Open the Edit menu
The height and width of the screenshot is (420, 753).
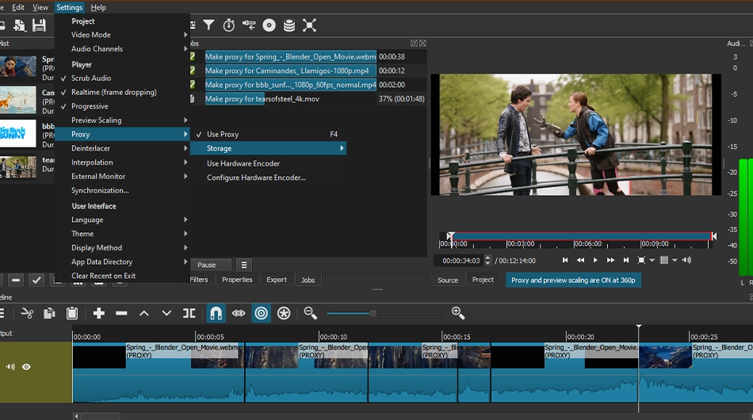18,7
